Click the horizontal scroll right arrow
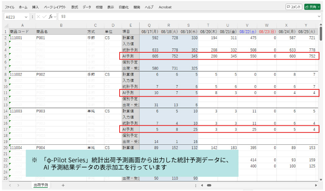This screenshot has height=191, width=325. [x=316, y=185]
